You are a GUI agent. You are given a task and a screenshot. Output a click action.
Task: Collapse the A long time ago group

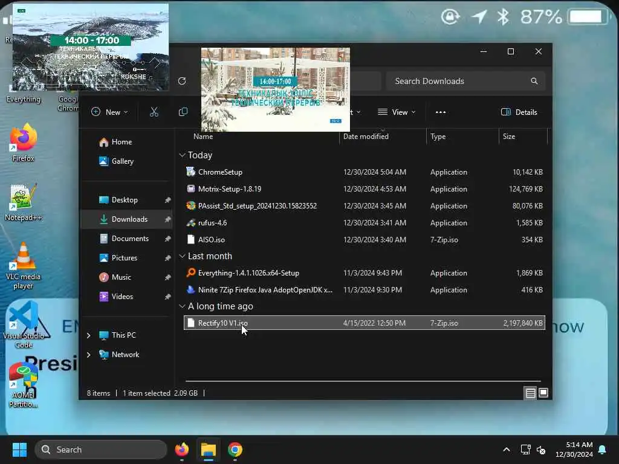[x=182, y=306]
